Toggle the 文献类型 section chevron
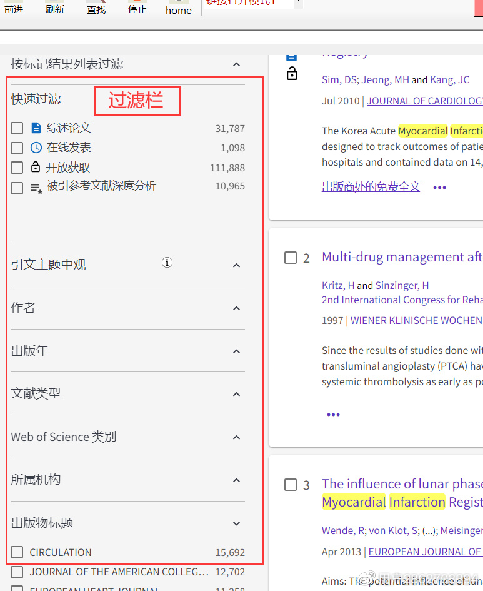This screenshot has height=591, width=483. coord(236,394)
